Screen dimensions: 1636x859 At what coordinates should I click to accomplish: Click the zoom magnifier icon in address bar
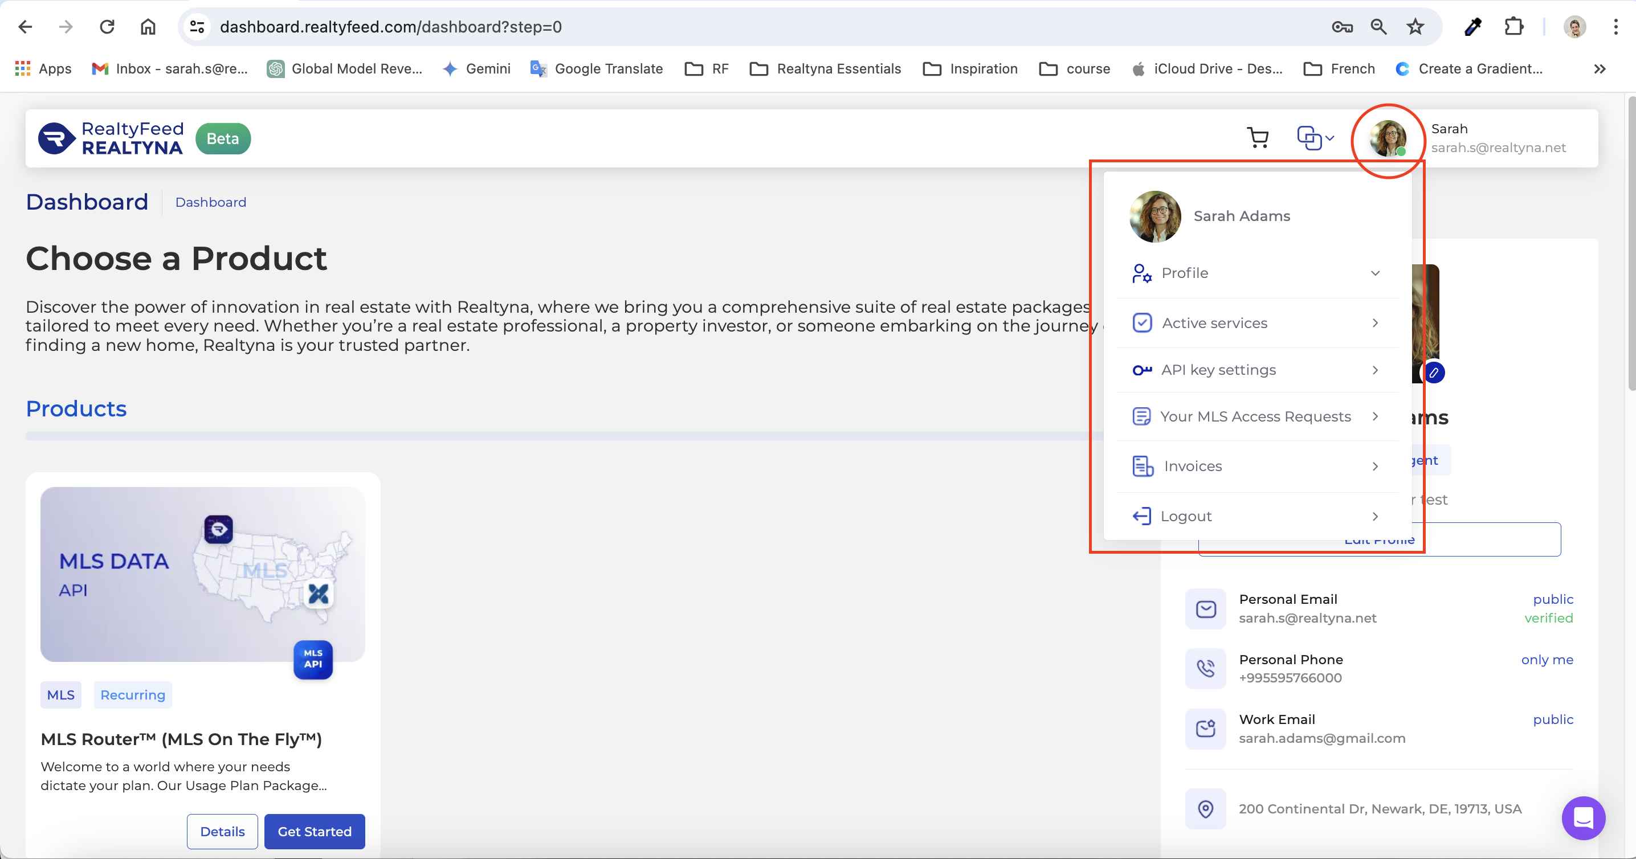1378,27
